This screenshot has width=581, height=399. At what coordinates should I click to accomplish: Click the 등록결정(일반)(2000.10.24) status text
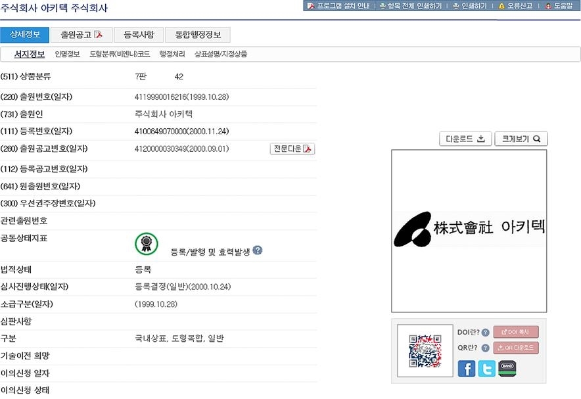click(183, 287)
